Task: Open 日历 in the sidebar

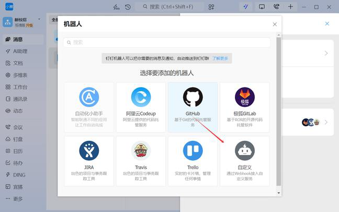Action: 23,151
